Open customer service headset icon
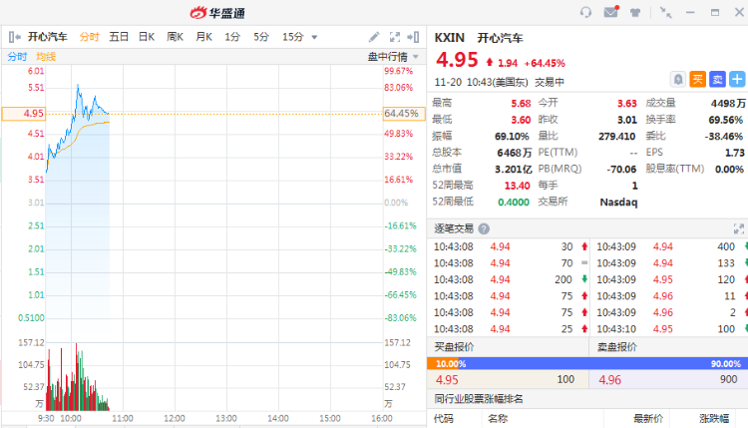Viewport: 748px width, 428px height. 585,12
